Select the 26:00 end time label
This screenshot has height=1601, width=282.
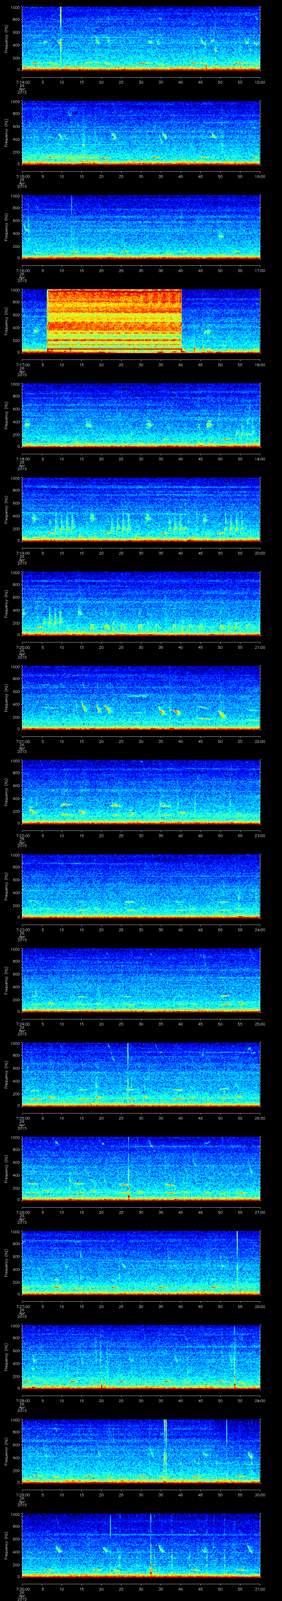click(260, 1118)
